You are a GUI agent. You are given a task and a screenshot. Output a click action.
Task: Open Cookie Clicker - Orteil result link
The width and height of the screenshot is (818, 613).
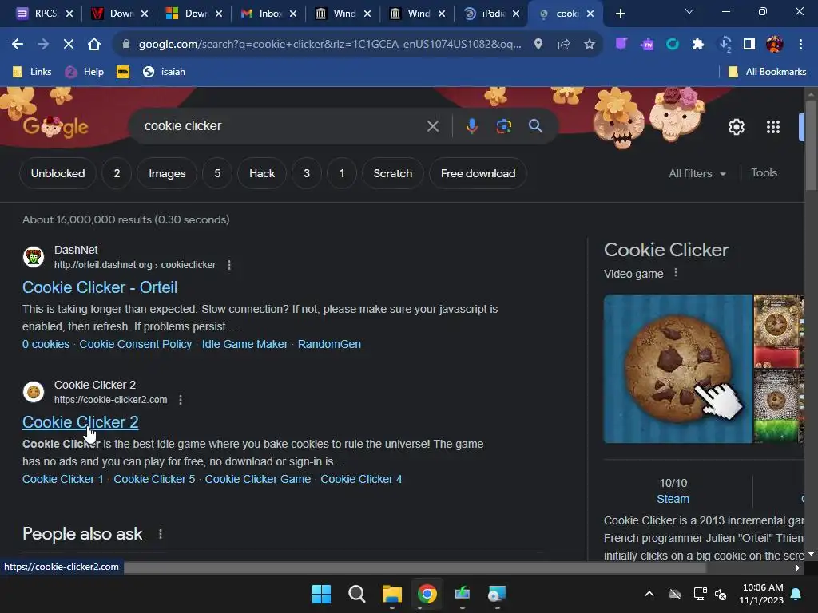pos(100,287)
